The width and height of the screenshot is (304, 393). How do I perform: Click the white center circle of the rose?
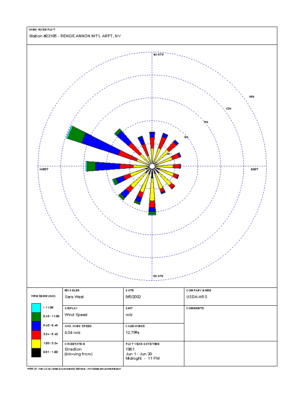point(152,166)
